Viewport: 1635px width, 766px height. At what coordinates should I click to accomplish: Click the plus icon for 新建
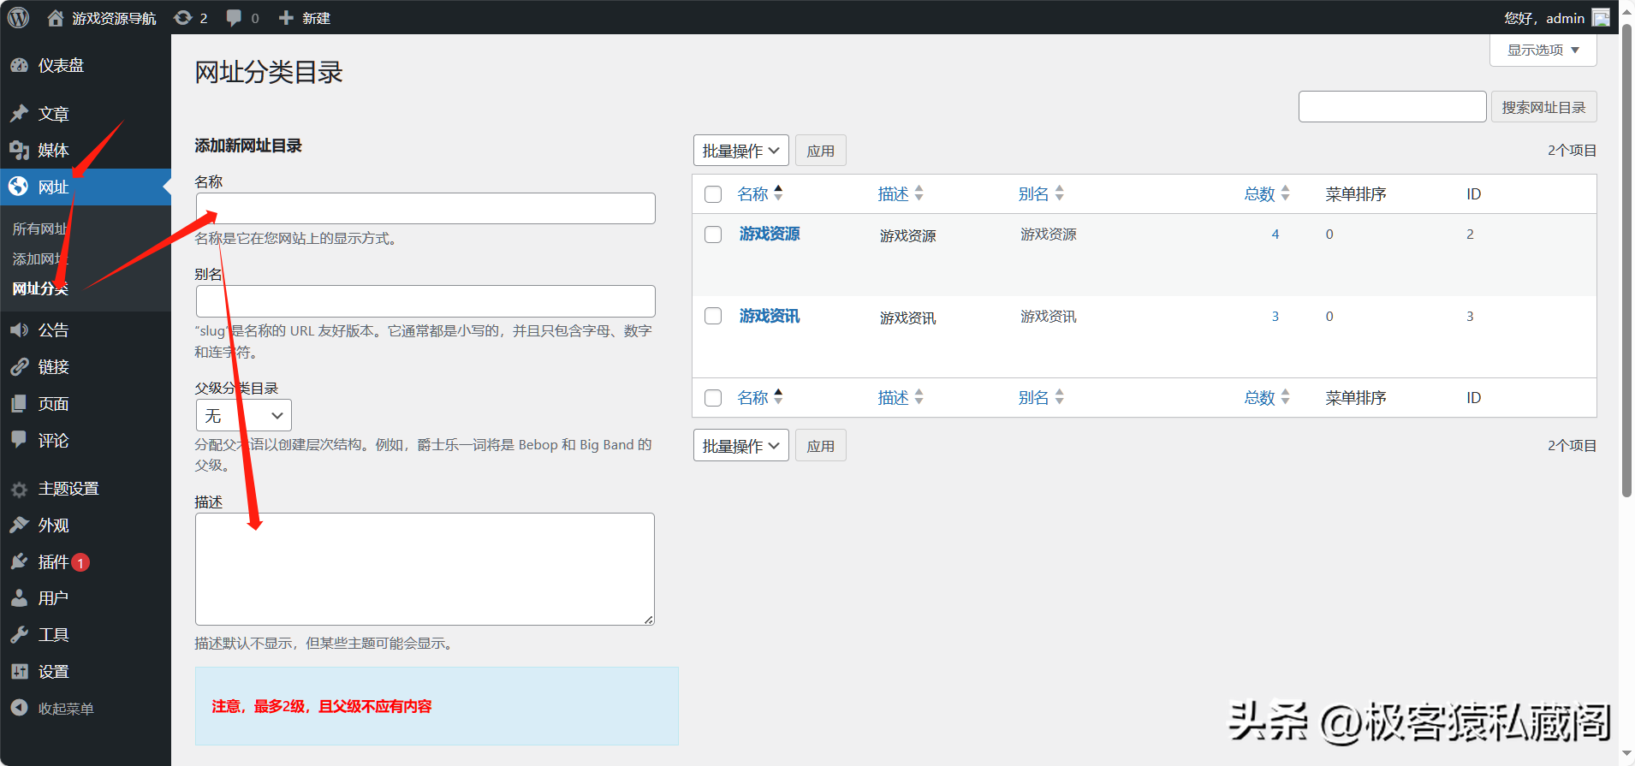click(x=286, y=18)
